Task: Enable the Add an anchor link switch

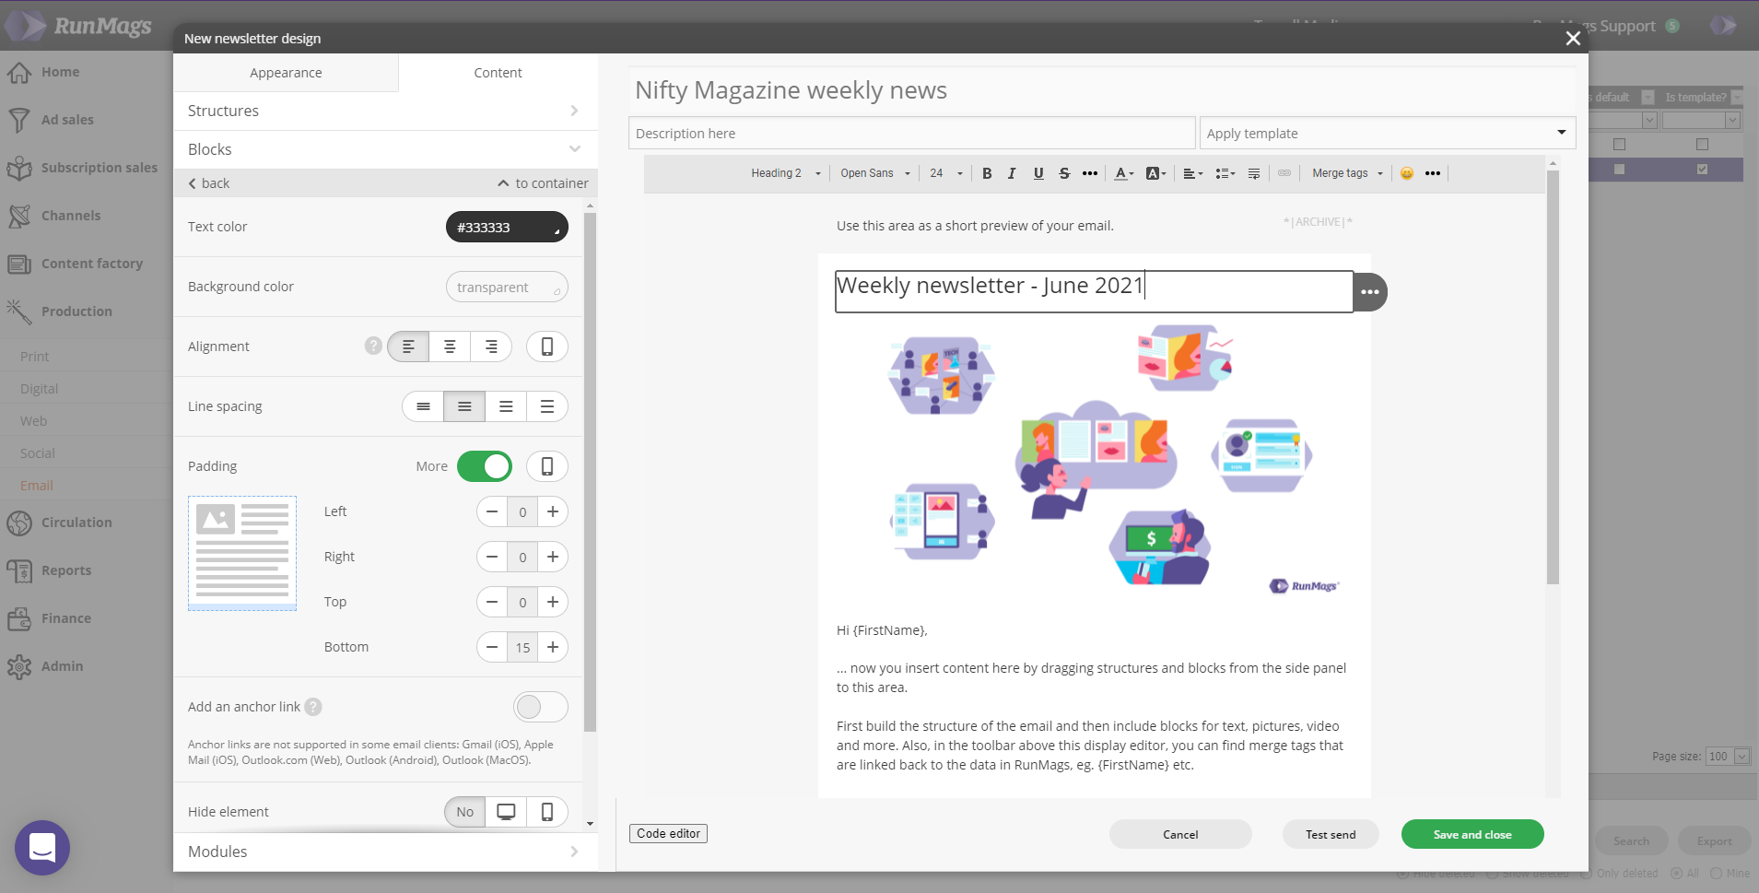Action: pos(540,707)
